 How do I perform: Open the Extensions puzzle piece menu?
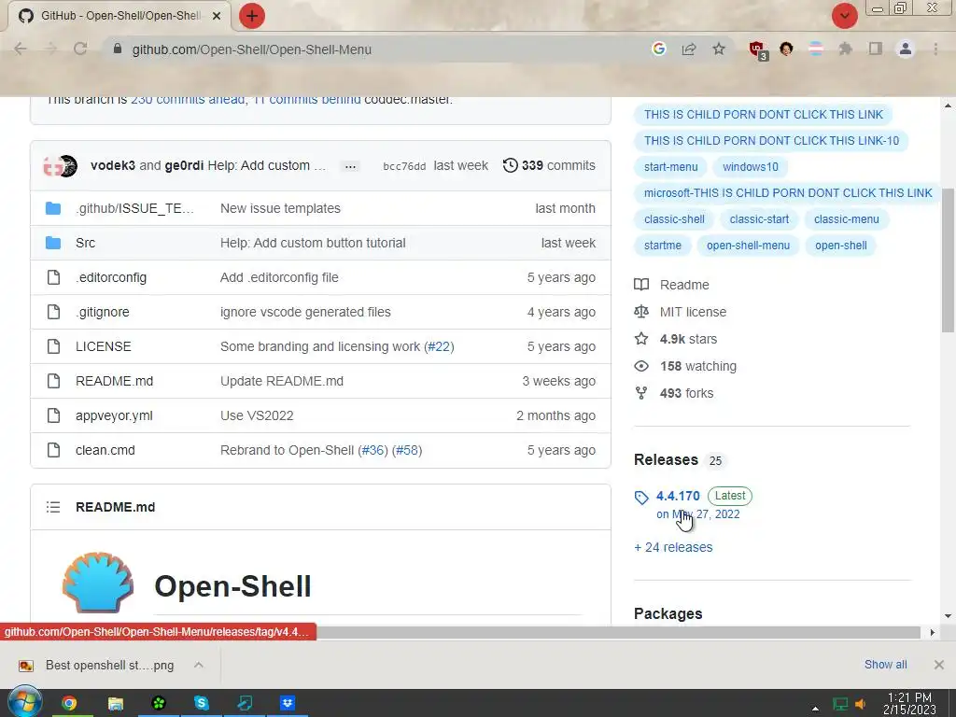click(845, 49)
